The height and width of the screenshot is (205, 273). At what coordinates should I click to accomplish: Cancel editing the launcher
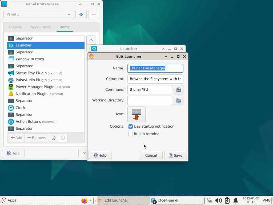[x=151, y=156]
